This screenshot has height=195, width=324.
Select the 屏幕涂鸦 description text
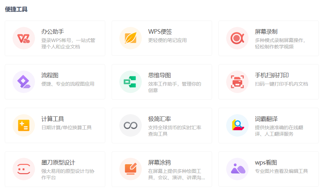(x=176, y=174)
